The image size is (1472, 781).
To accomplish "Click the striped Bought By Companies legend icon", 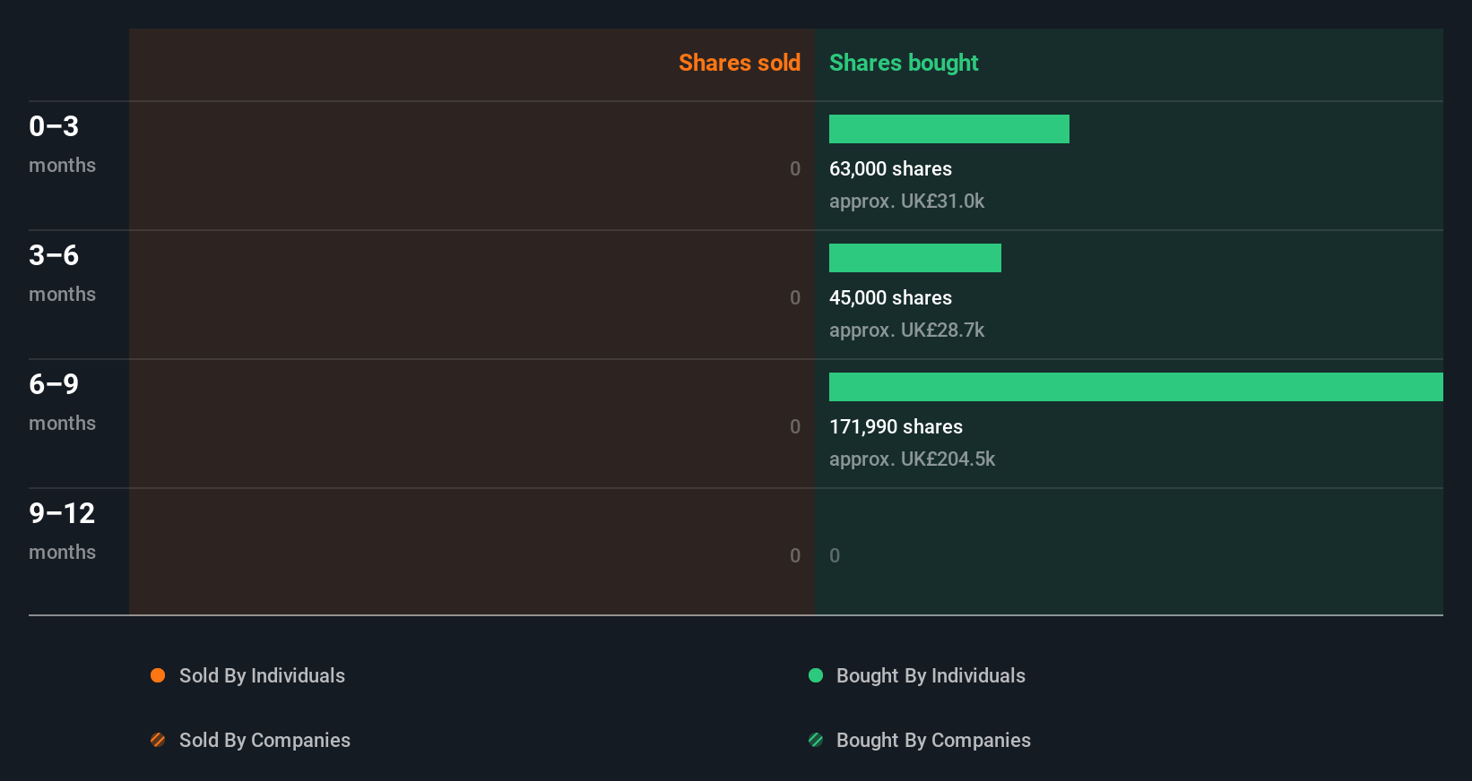I will [x=816, y=740].
